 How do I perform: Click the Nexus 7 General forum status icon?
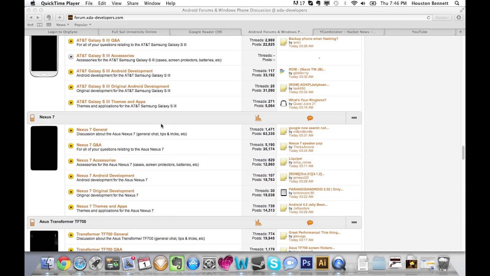point(71,130)
